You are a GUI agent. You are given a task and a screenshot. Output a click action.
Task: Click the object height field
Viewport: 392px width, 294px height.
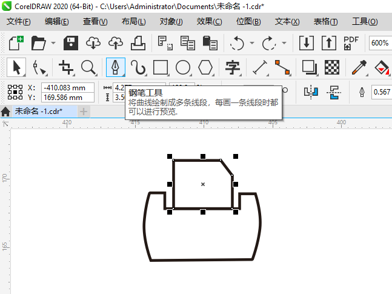[x=119, y=98]
